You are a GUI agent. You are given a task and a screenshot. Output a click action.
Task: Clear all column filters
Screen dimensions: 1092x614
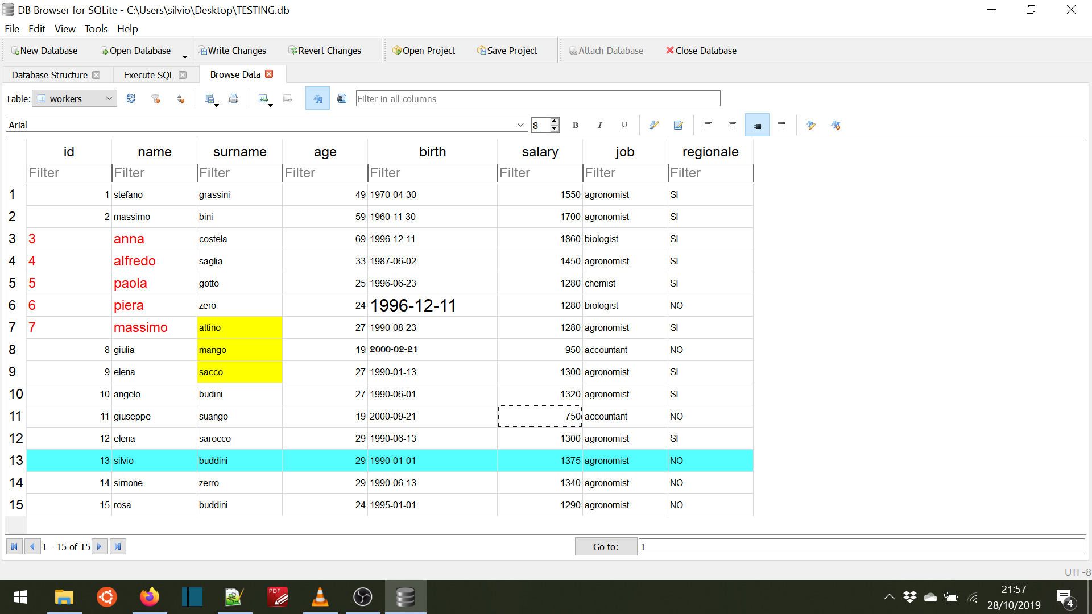click(x=156, y=98)
